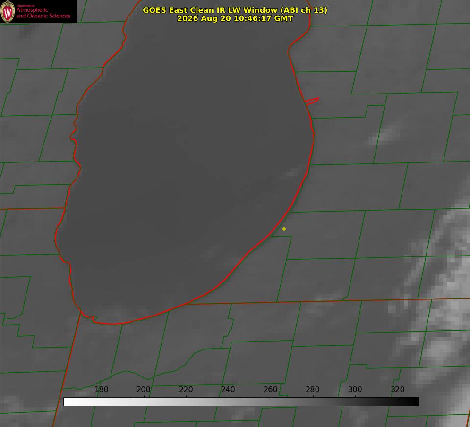The image size is (470, 427).
Task: Click the red spit outline on eastern shore
Action: 312,101
